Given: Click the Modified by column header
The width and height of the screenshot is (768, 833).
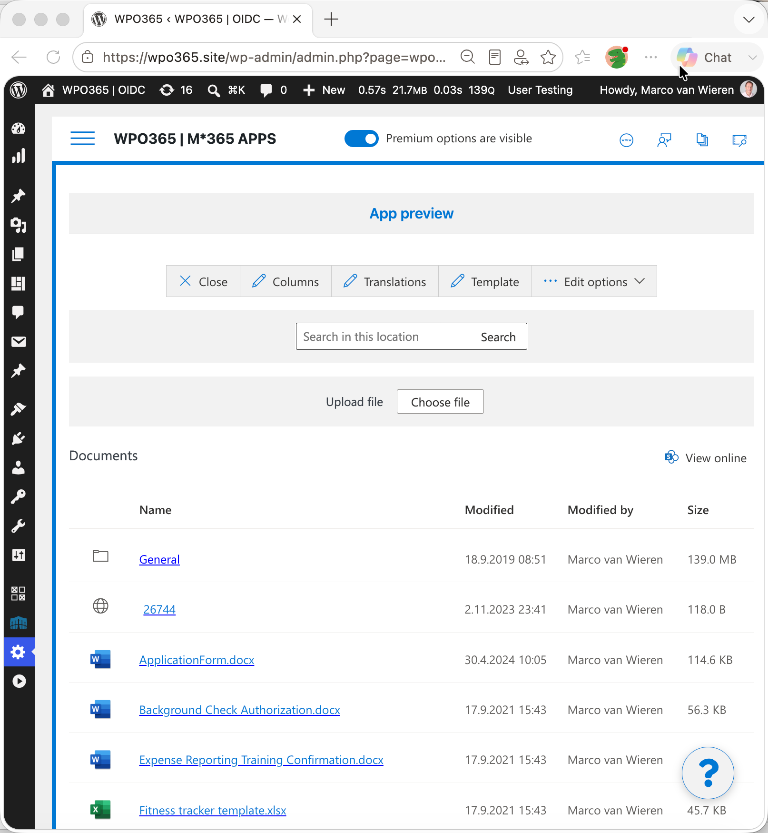Looking at the screenshot, I should 600,510.
